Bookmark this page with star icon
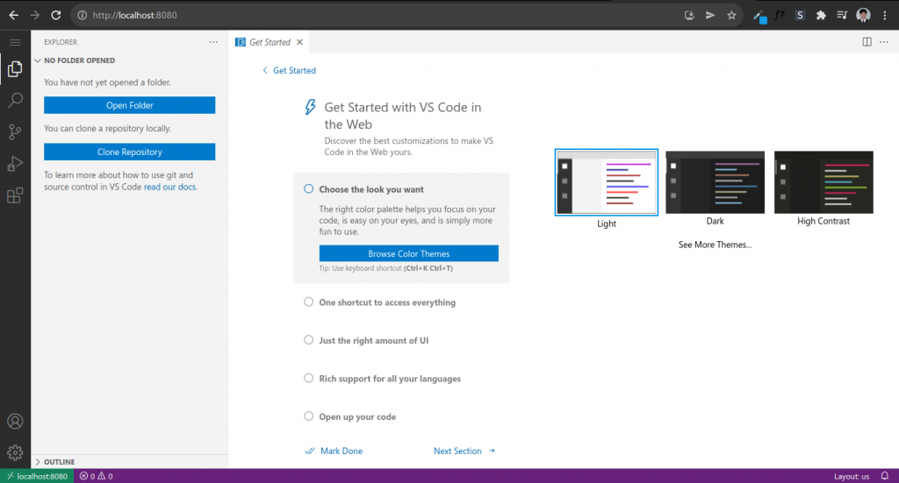This screenshot has height=483, width=899. pyautogui.click(x=731, y=16)
